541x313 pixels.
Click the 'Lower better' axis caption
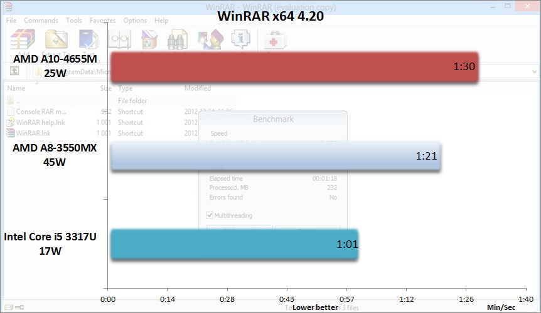(315, 307)
